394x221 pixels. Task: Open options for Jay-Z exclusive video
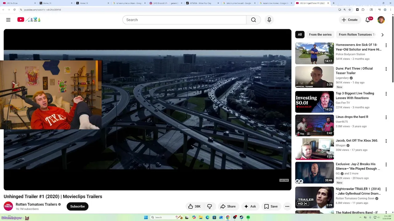coord(386,165)
